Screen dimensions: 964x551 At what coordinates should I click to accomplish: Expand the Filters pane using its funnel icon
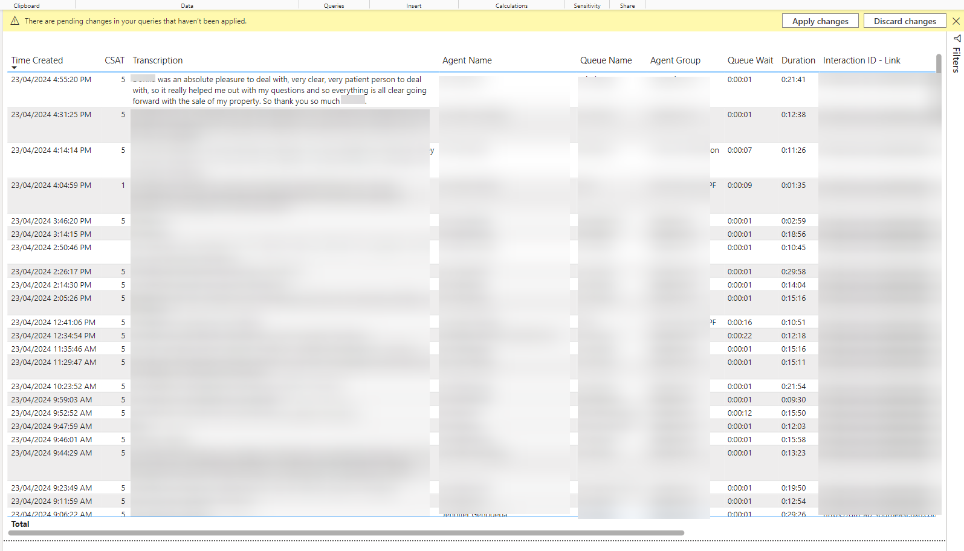click(x=957, y=38)
